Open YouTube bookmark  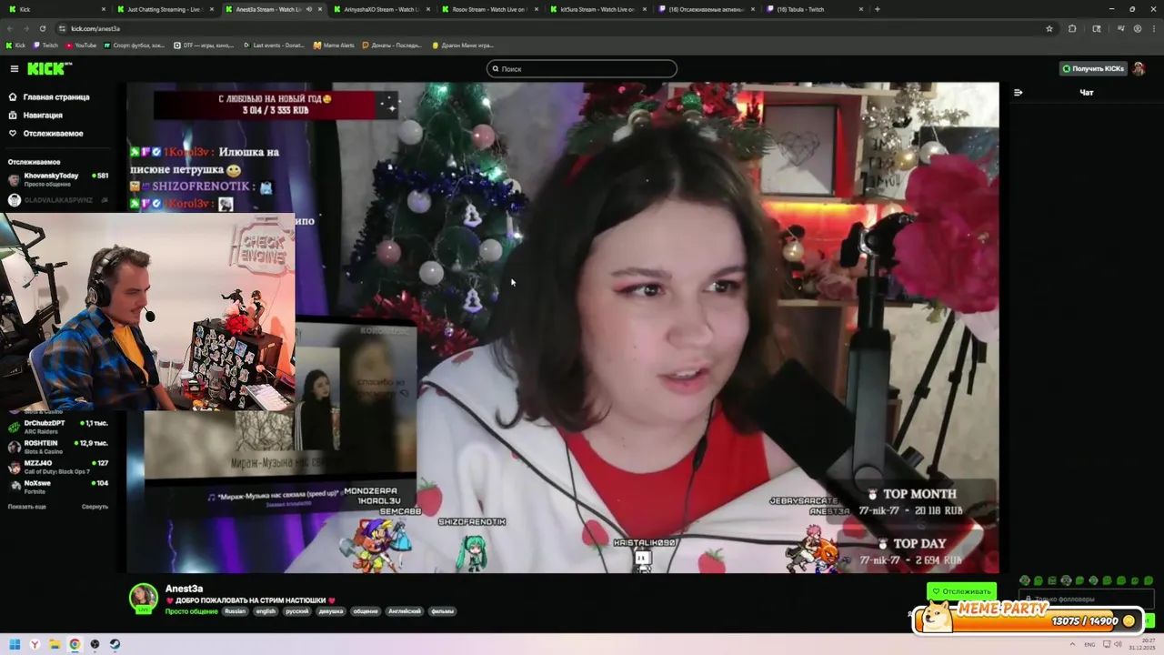[x=81, y=45]
